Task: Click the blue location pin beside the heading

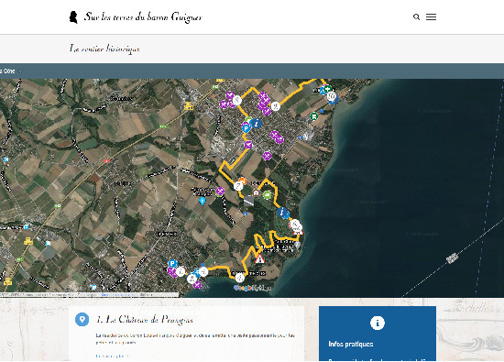Action: coord(82,320)
